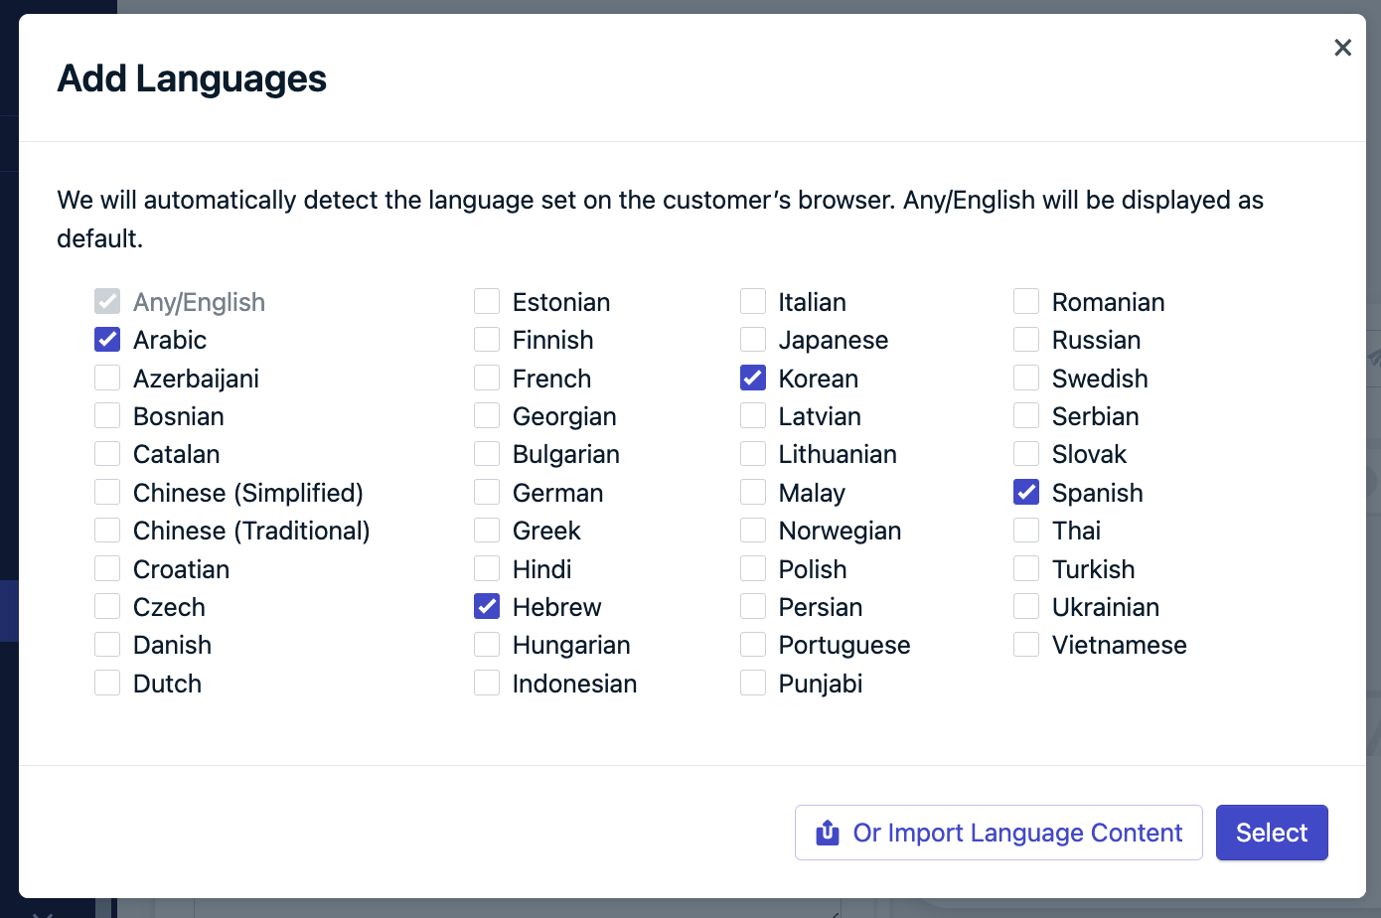Tick the Indonesian checkbox
Image resolution: width=1381 pixels, height=918 pixels.
pos(487,684)
